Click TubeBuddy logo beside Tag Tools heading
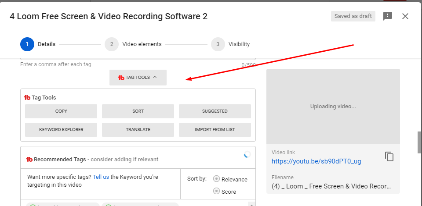 [x=27, y=98]
